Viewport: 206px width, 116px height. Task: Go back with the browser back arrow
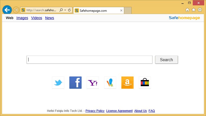tap(7, 10)
